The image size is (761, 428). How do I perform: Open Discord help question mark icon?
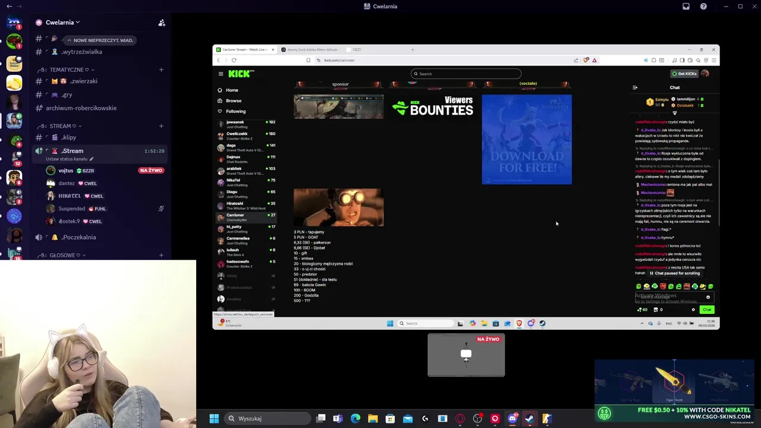click(704, 6)
